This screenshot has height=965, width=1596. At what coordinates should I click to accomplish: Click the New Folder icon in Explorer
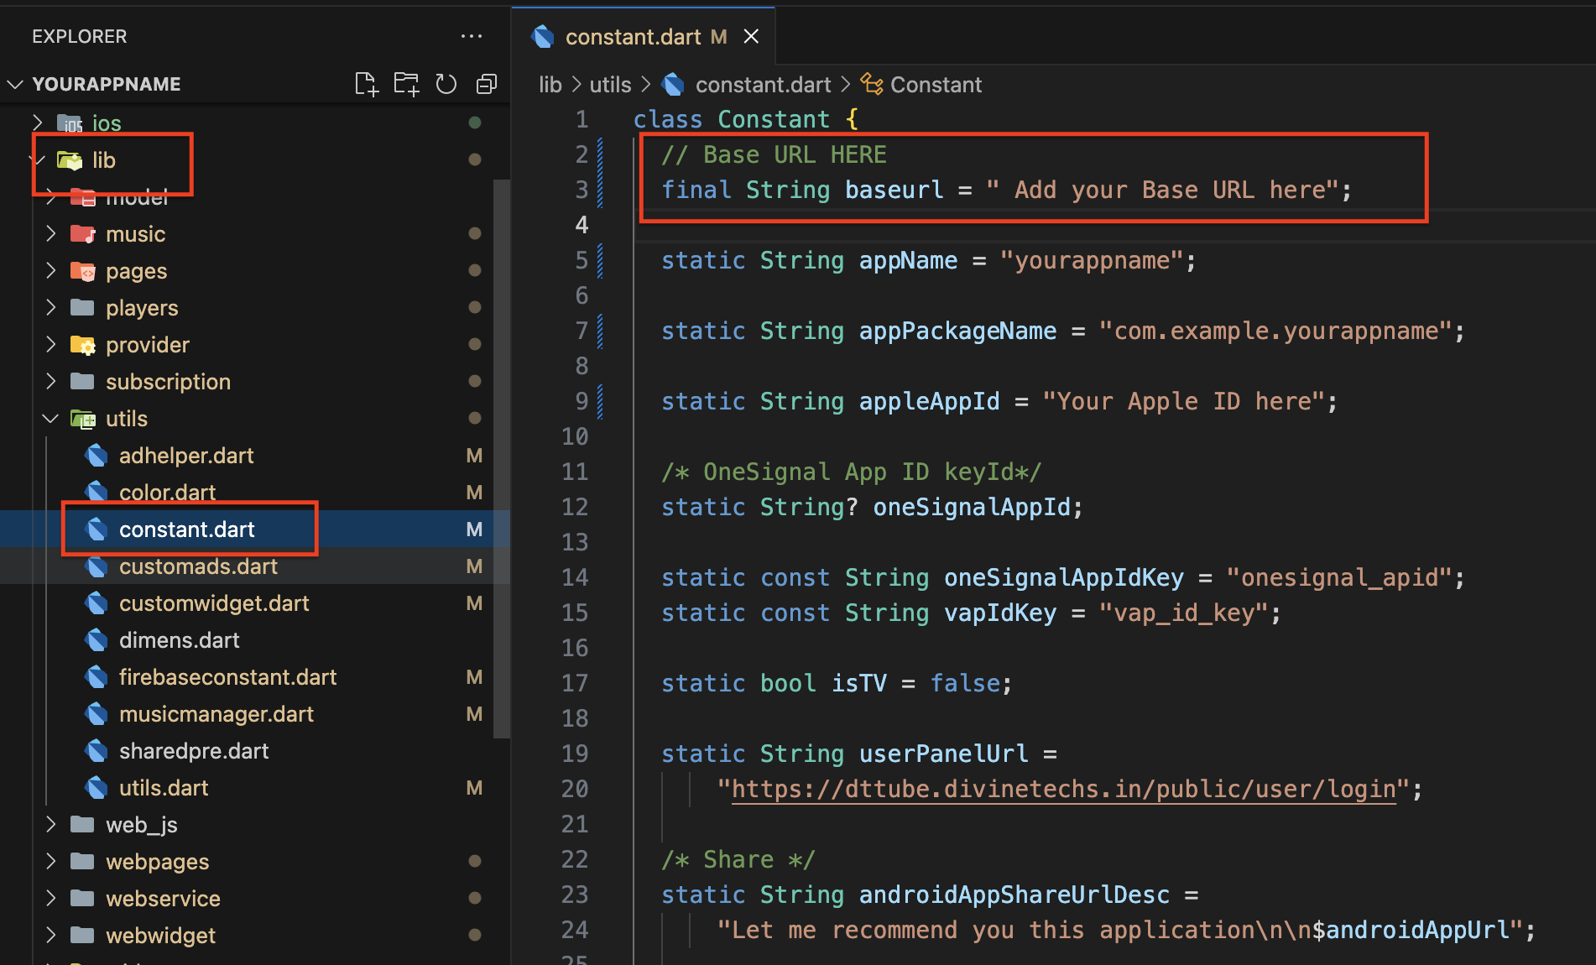407,84
